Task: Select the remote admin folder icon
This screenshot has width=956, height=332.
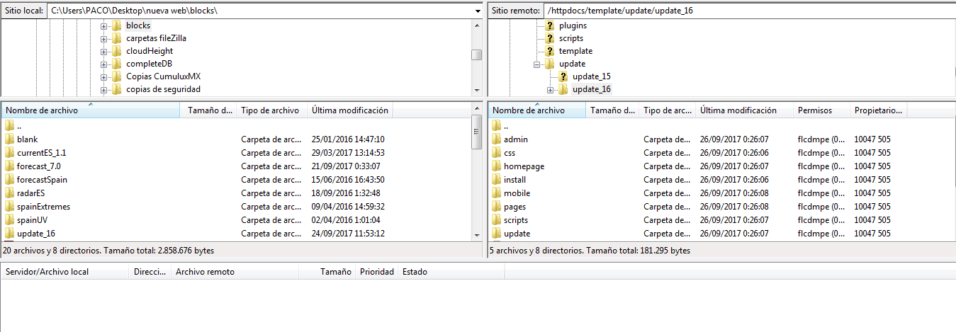Action: click(496, 139)
